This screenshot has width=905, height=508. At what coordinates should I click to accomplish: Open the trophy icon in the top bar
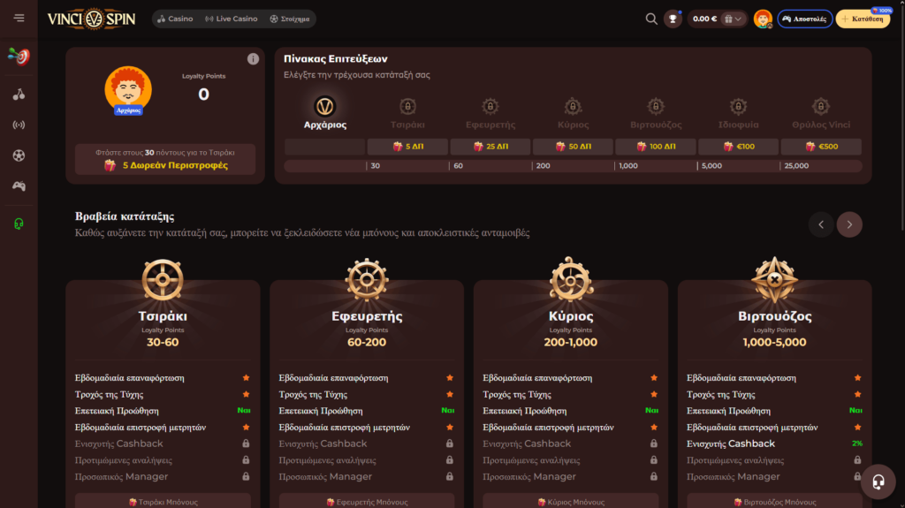[673, 19]
